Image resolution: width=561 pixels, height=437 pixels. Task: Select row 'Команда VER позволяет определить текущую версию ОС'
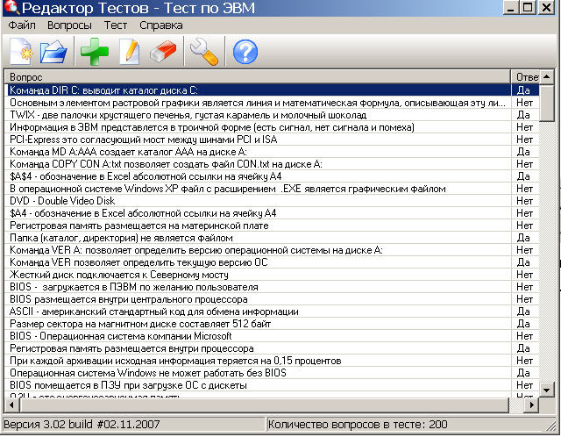272,262
